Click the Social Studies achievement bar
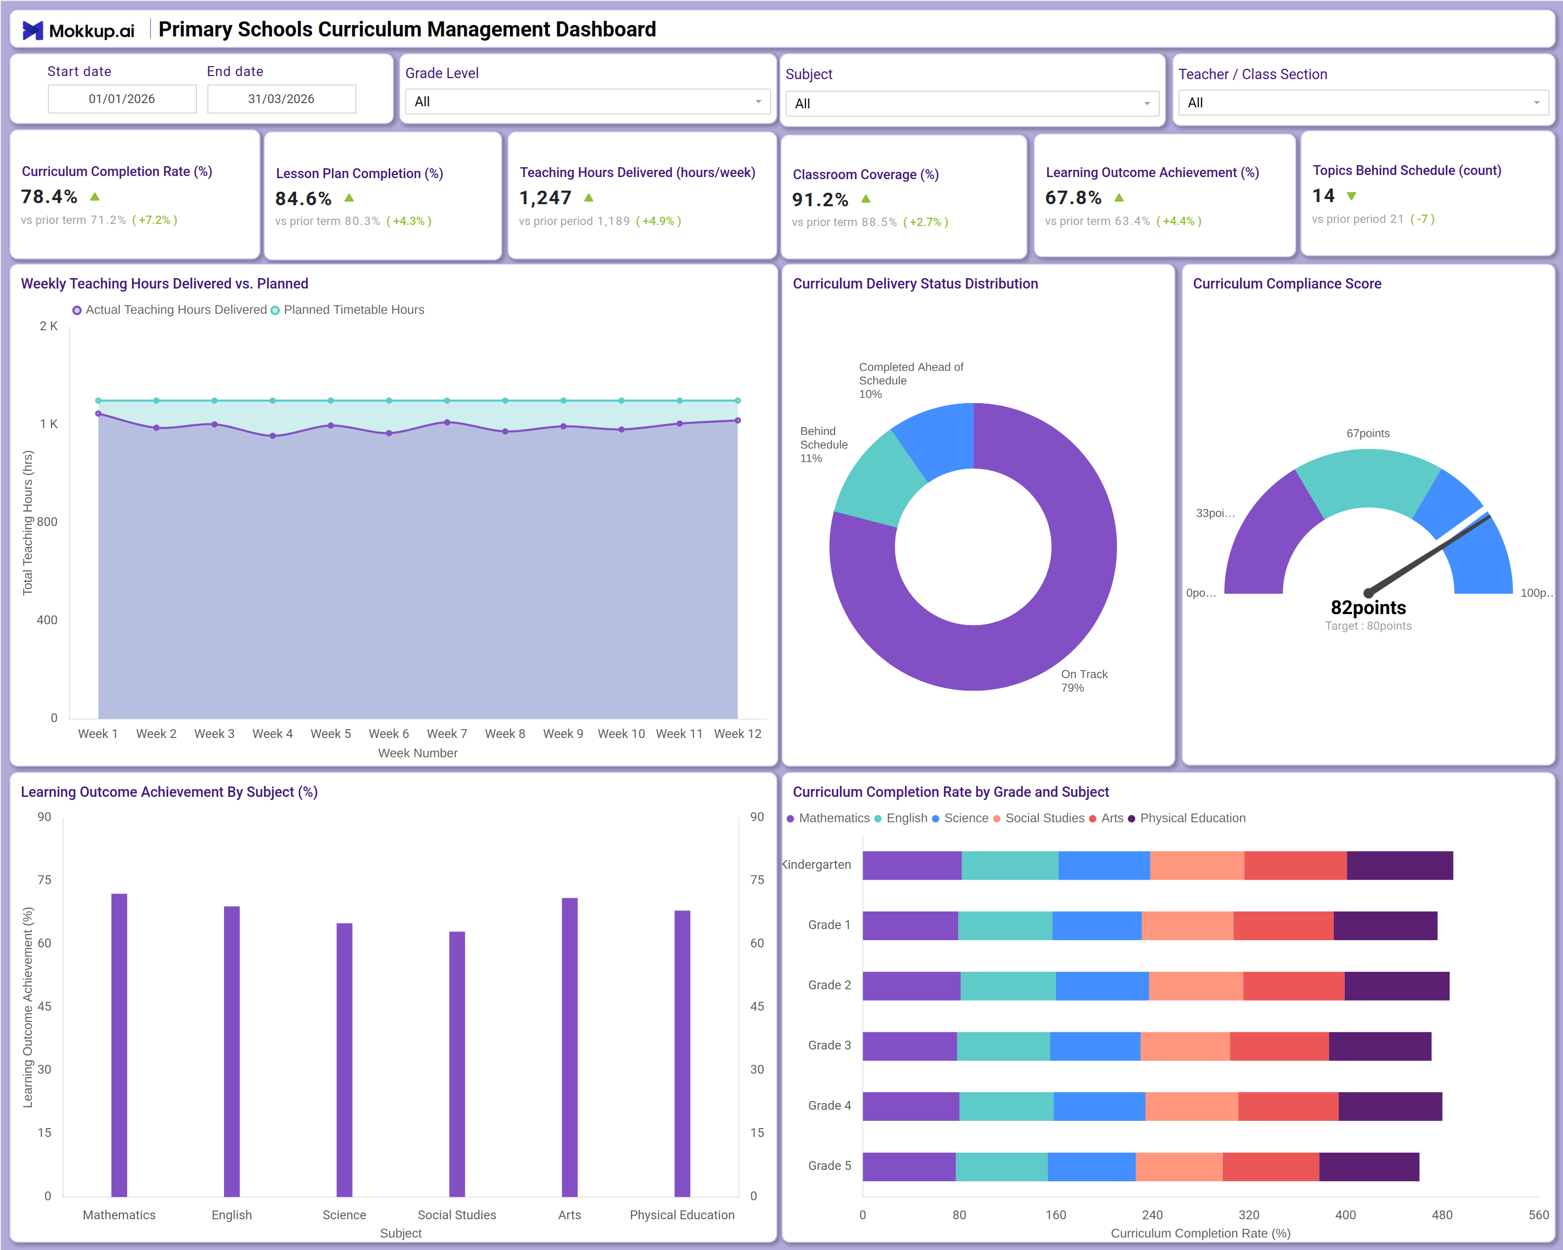The width and height of the screenshot is (1563, 1250). [x=457, y=1064]
